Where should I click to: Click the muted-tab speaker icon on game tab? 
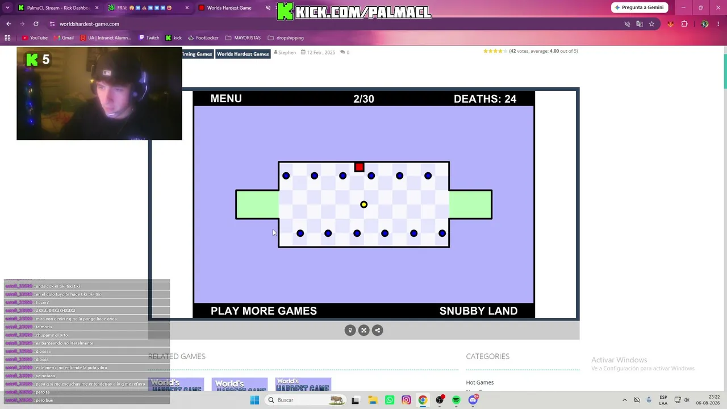268,8
